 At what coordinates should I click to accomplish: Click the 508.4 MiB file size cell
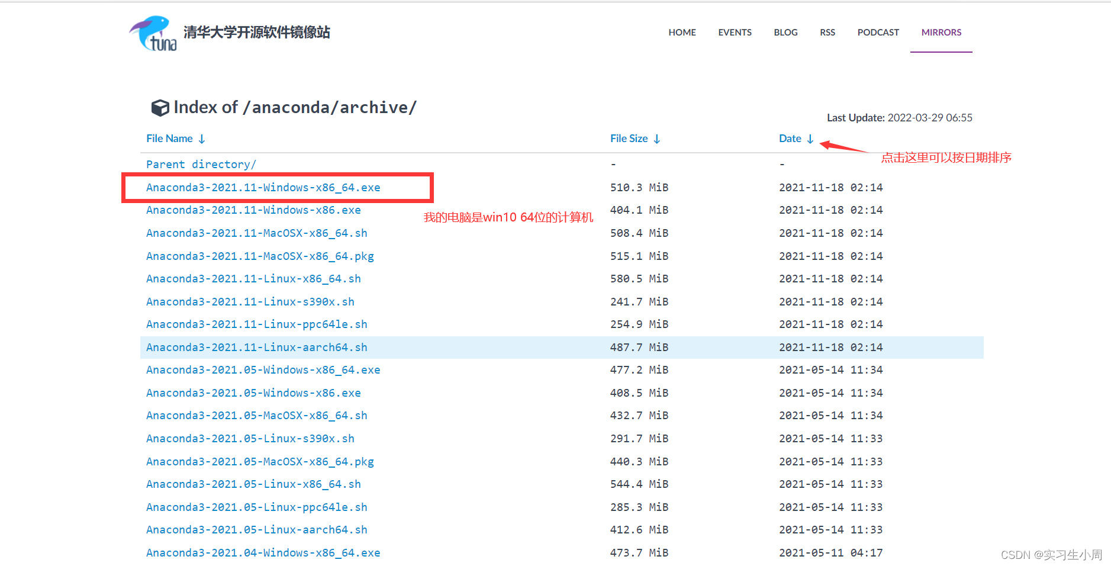click(x=639, y=233)
